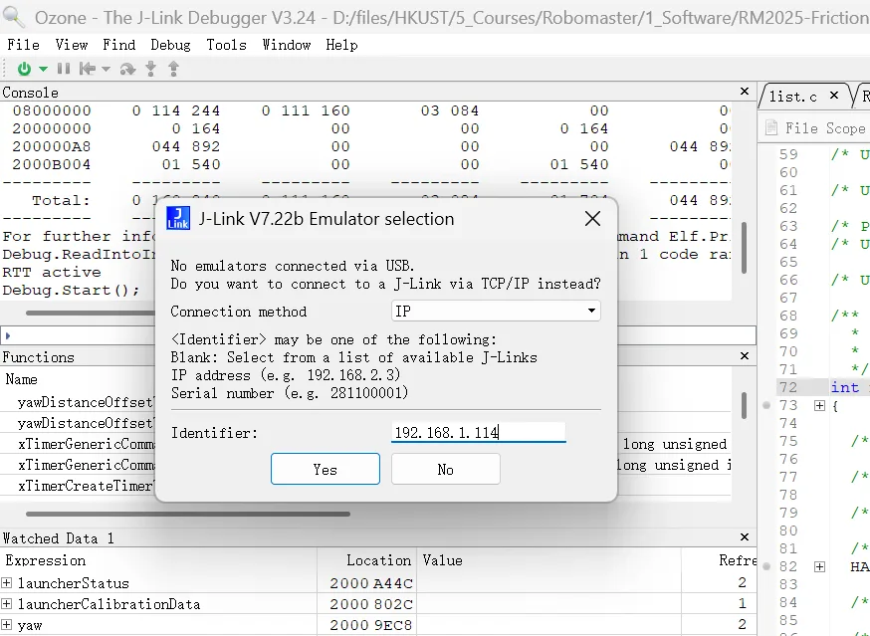Open the dropdown arrow beside the Reset icon

pos(106,70)
